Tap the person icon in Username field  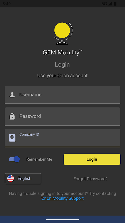point(12,95)
